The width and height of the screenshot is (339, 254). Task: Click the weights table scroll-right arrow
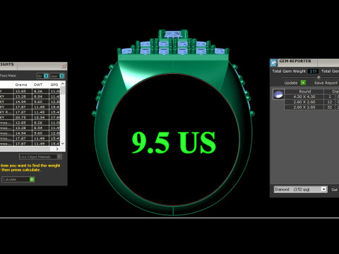click(57, 149)
